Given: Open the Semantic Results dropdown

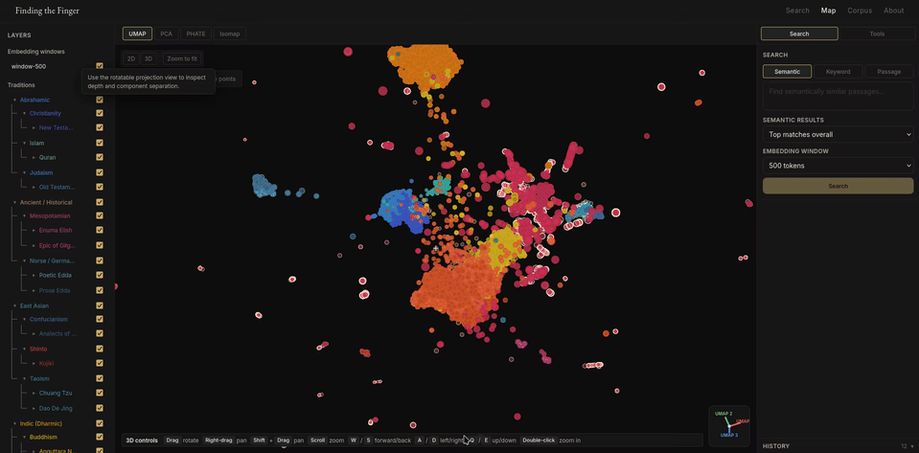Looking at the screenshot, I should pyautogui.click(x=838, y=134).
